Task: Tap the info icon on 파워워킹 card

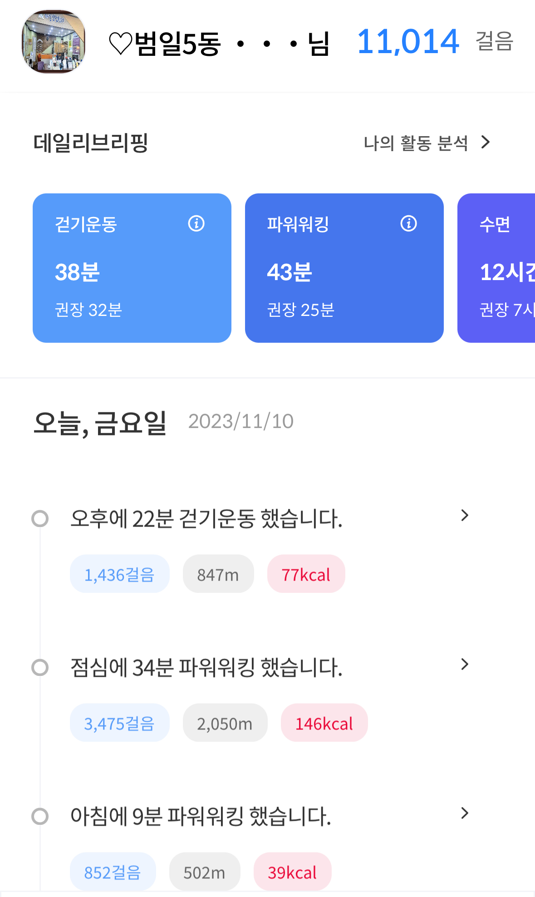Action: tap(408, 223)
